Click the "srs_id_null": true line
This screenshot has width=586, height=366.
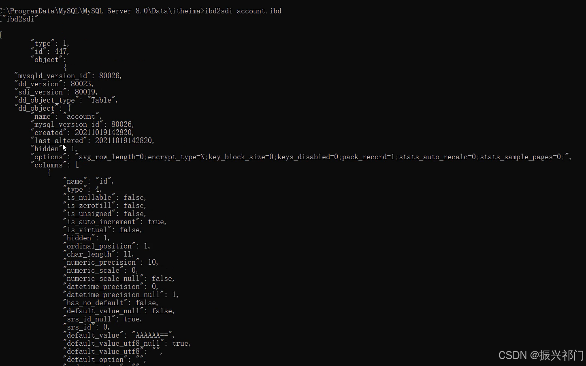coord(102,319)
